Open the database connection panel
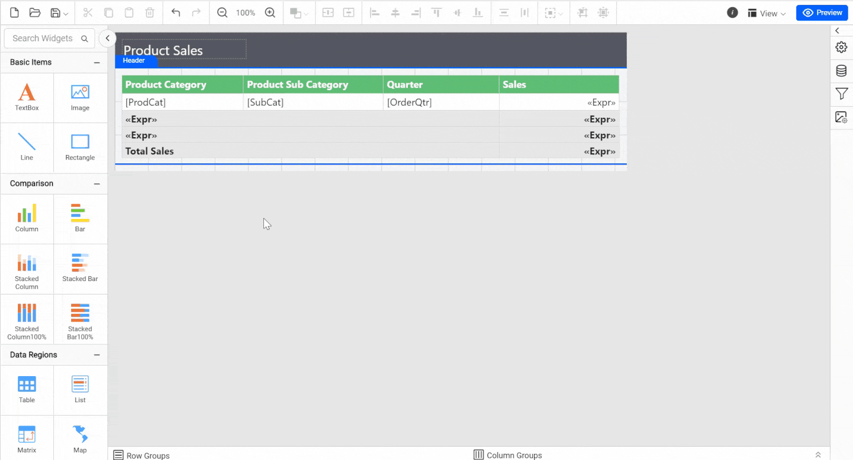The width and height of the screenshot is (853, 460). point(841,71)
